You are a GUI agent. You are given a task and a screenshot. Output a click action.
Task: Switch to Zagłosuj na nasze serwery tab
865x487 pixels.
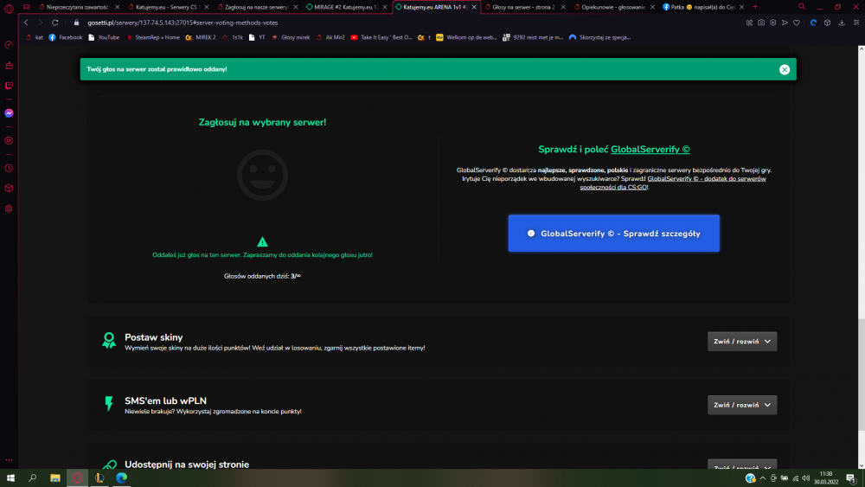[256, 7]
